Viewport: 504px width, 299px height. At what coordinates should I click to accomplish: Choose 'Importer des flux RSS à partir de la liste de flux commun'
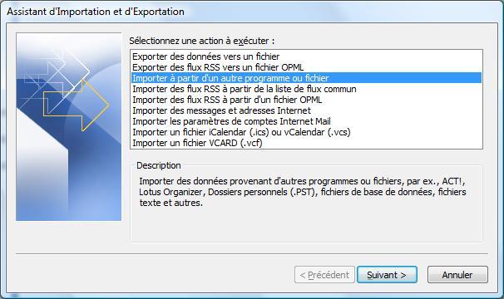[306, 89]
